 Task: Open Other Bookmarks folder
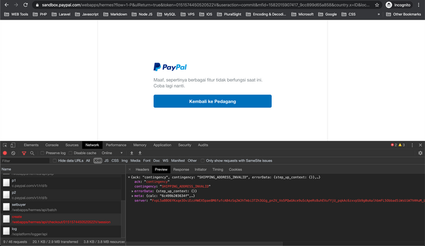[403, 14]
